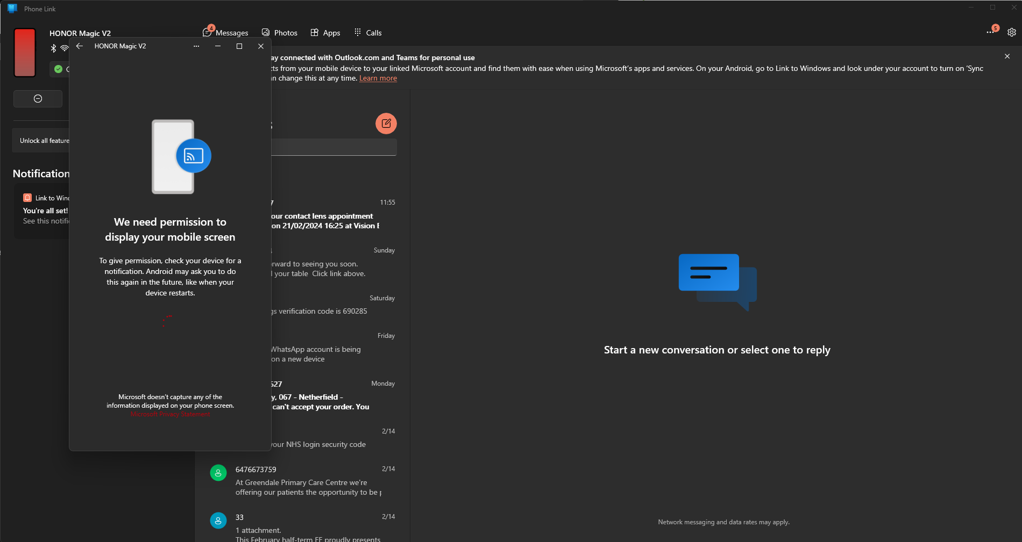Open Sunday's conversation about your table
This screenshot has width=1022, height=542.
click(332, 263)
